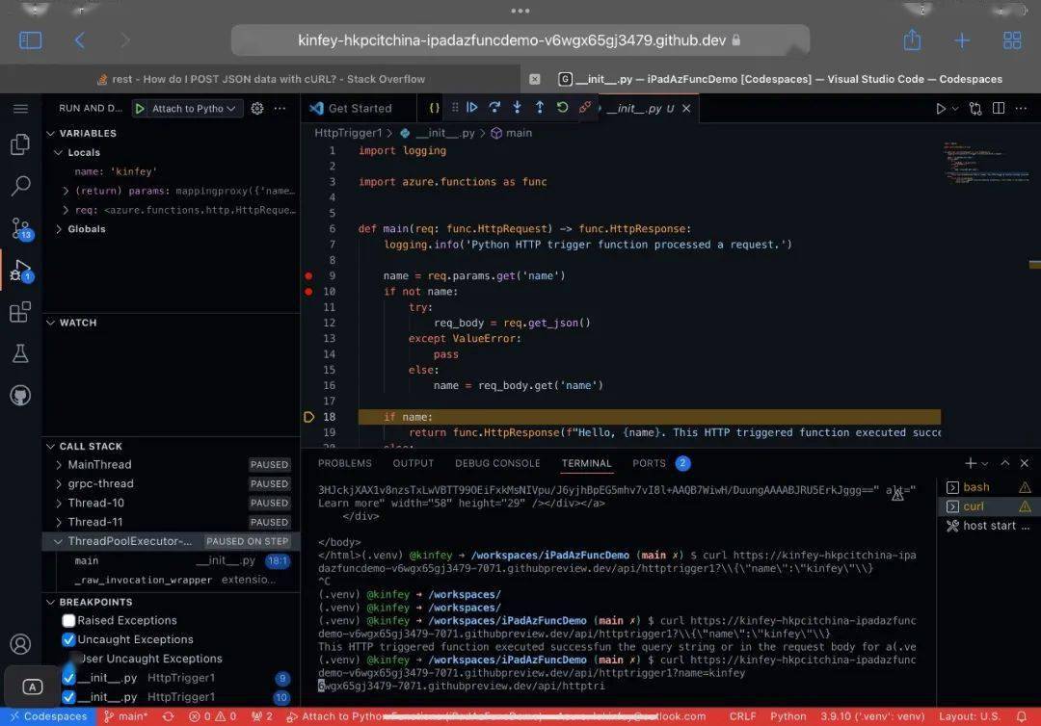1041x726 pixels.
Task: Click the Step Over debug icon
Action: [494, 107]
